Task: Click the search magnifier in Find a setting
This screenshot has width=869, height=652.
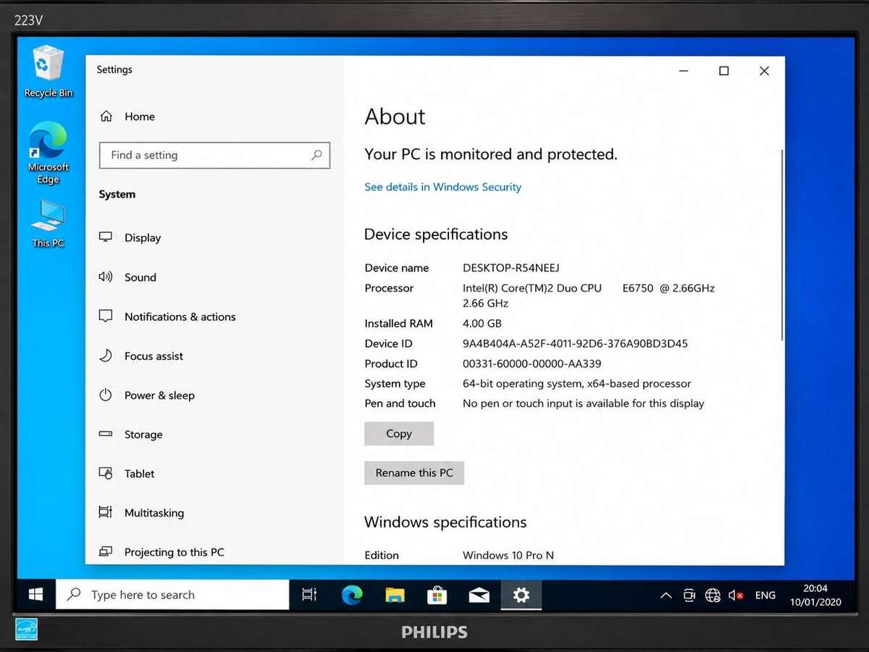Action: click(316, 155)
